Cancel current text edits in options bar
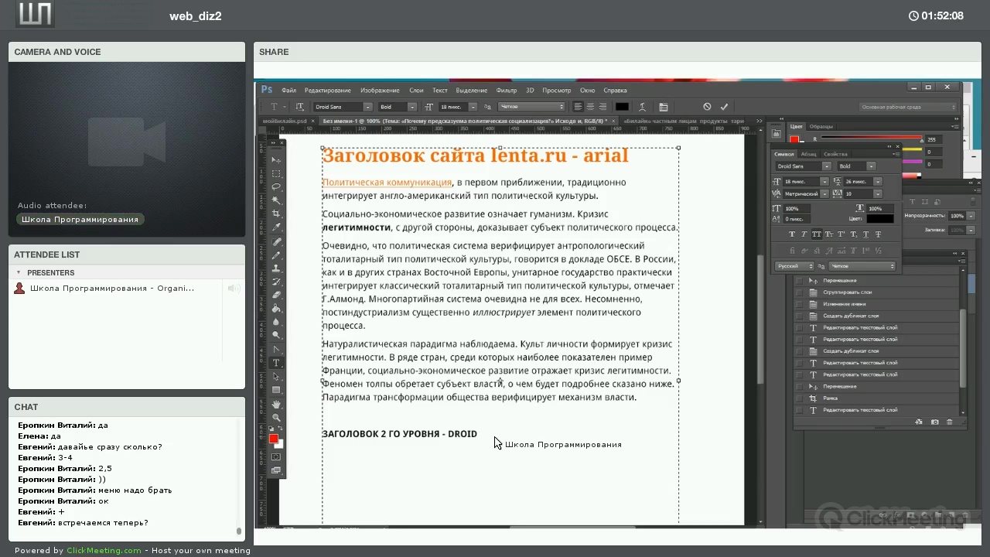This screenshot has width=990, height=557. click(707, 107)
